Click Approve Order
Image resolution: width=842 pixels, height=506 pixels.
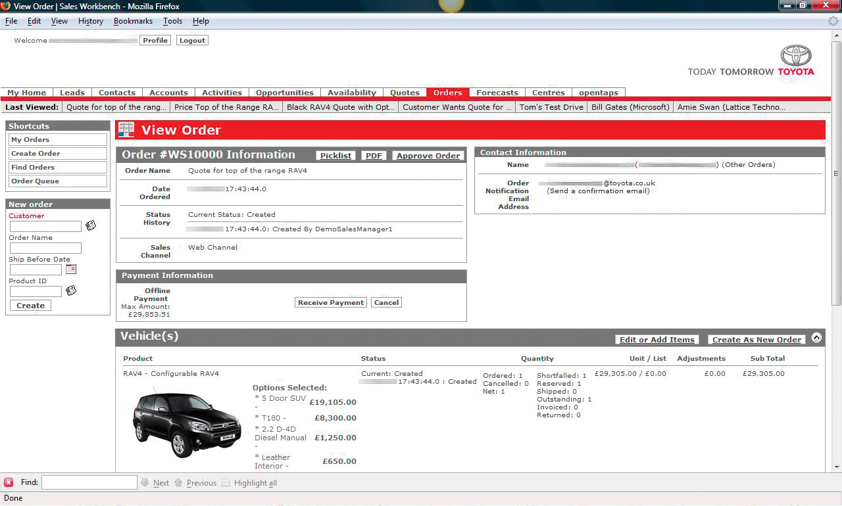[428, 156]
